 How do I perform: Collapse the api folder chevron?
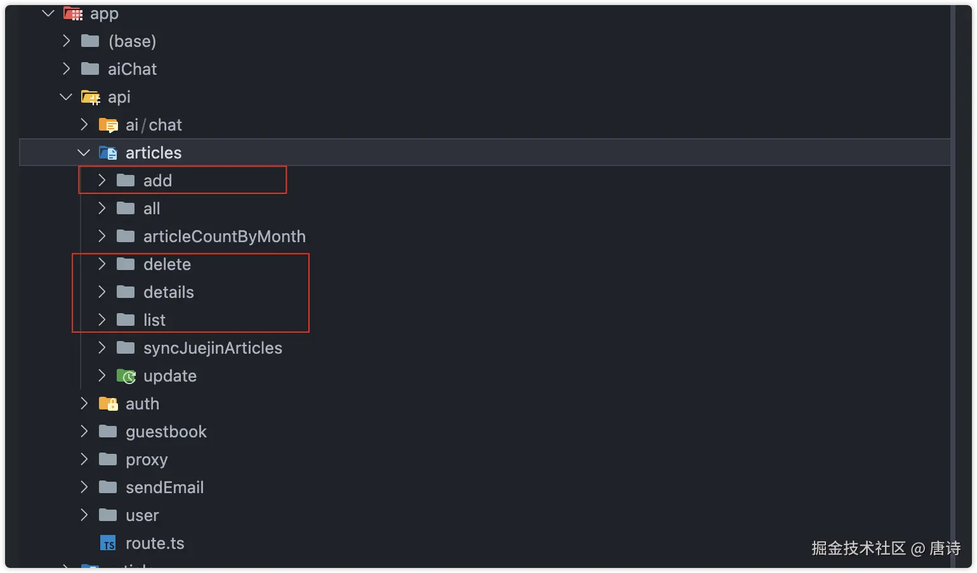66,97
